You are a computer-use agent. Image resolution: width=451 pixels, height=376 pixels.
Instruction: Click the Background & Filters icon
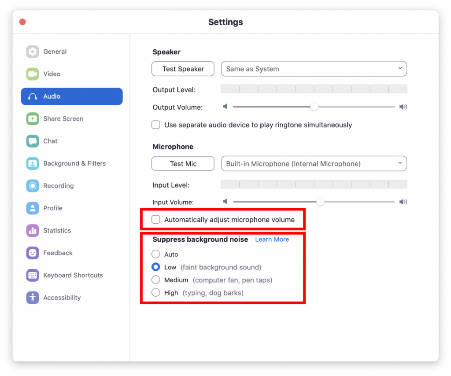click(33, 164)
